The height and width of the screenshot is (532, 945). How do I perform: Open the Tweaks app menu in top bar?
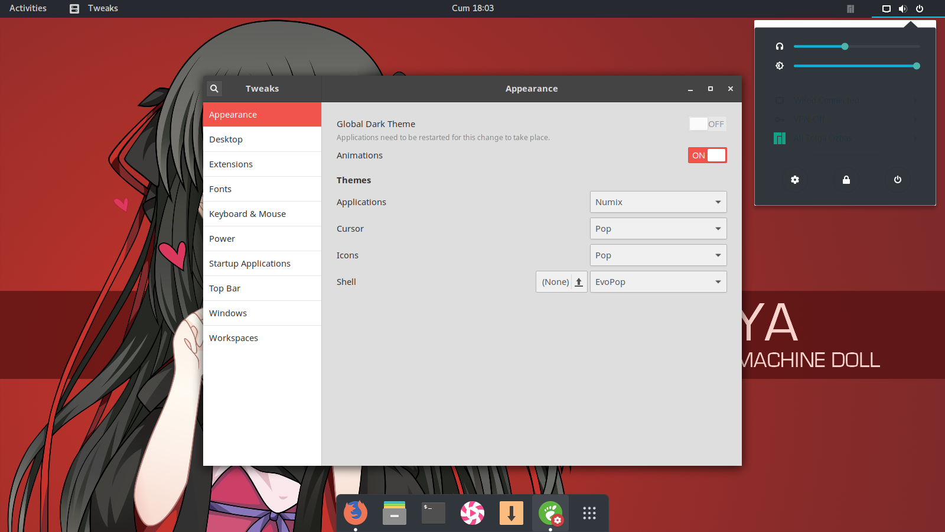pyautogui.click(x=94, y=8)
